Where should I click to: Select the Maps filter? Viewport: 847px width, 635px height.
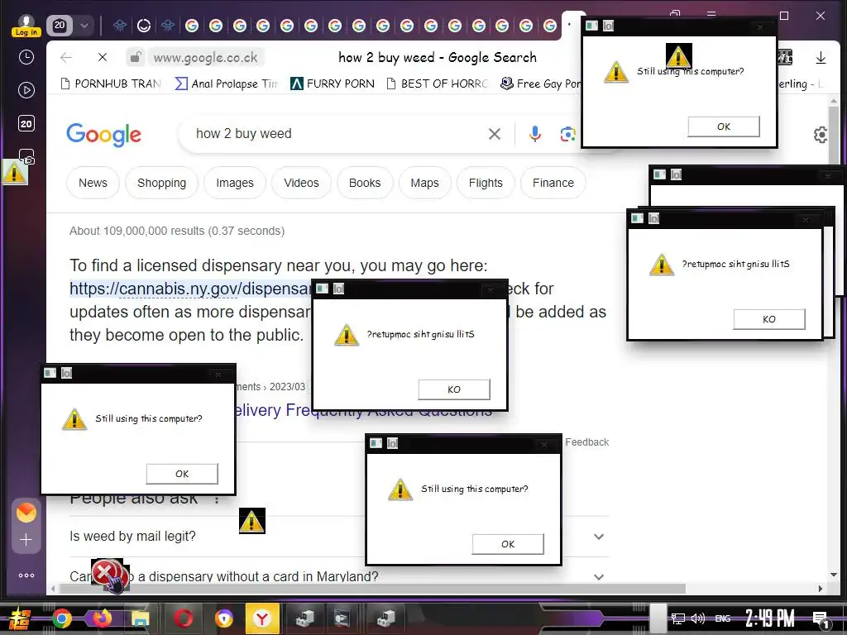click(424, 183)
